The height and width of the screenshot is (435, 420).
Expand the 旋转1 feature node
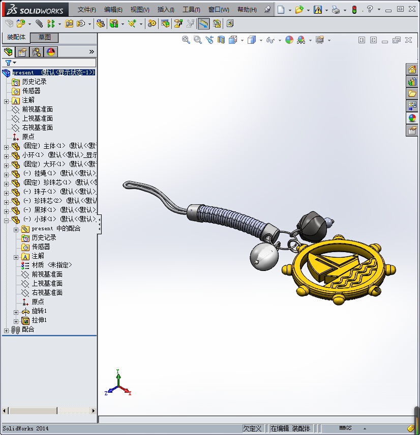tap(16, 312)
